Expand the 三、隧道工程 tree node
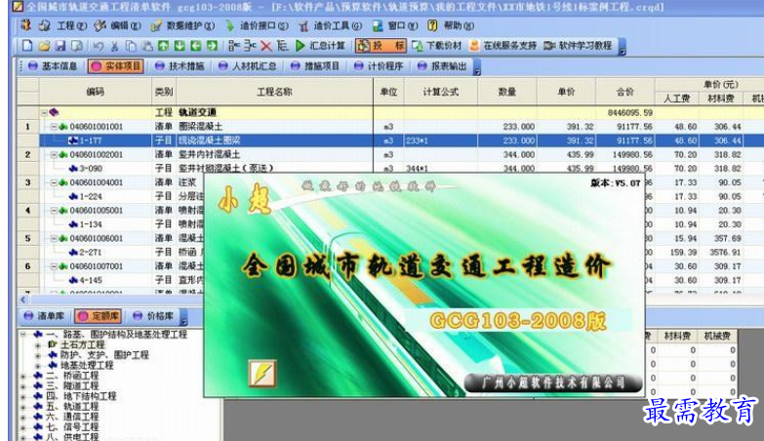Viewport: 764px width, 441px height. [x=22, y=386]
